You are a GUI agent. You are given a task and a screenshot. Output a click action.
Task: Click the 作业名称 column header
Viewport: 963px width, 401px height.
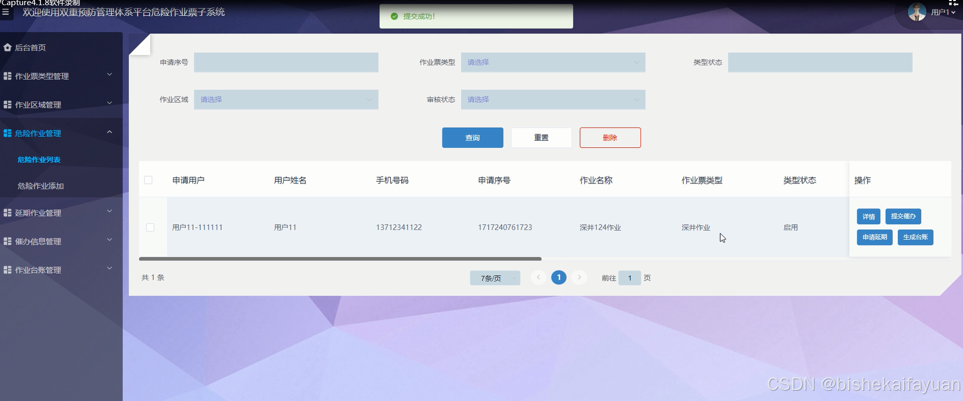pos(596,180)
